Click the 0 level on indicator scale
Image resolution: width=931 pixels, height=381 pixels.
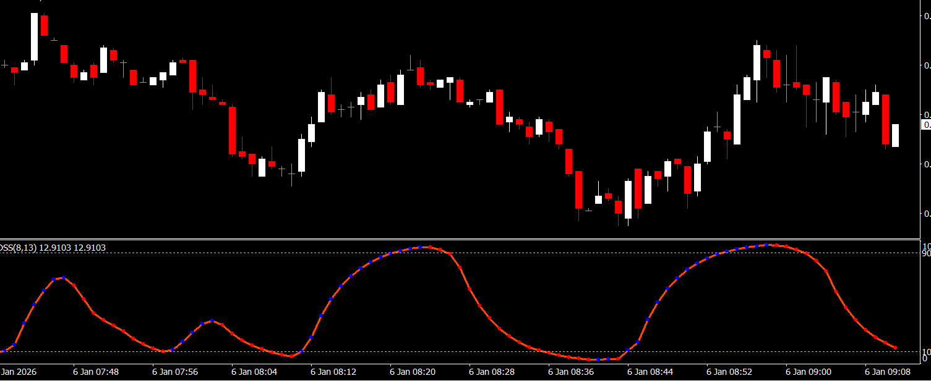[x=925, y=359]
